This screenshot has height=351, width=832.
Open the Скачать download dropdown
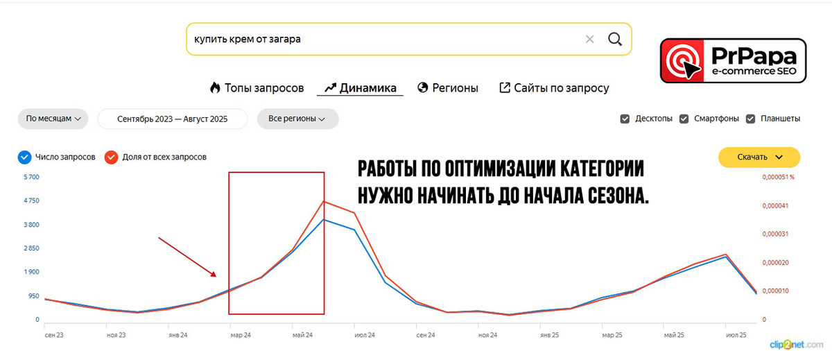pos(759,157)
